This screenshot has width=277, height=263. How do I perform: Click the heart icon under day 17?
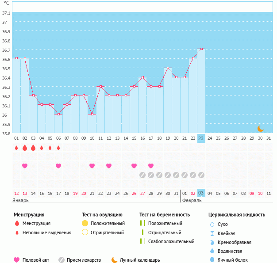point(151,166)
